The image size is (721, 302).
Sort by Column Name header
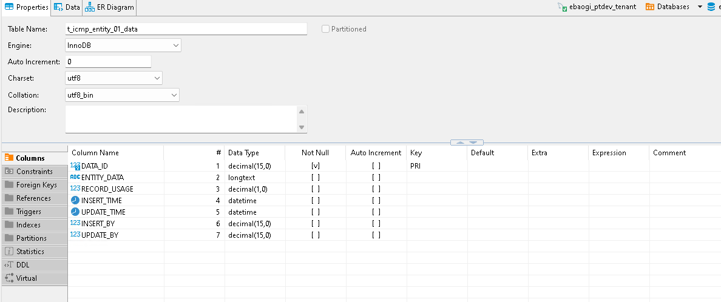coord(116,153)
